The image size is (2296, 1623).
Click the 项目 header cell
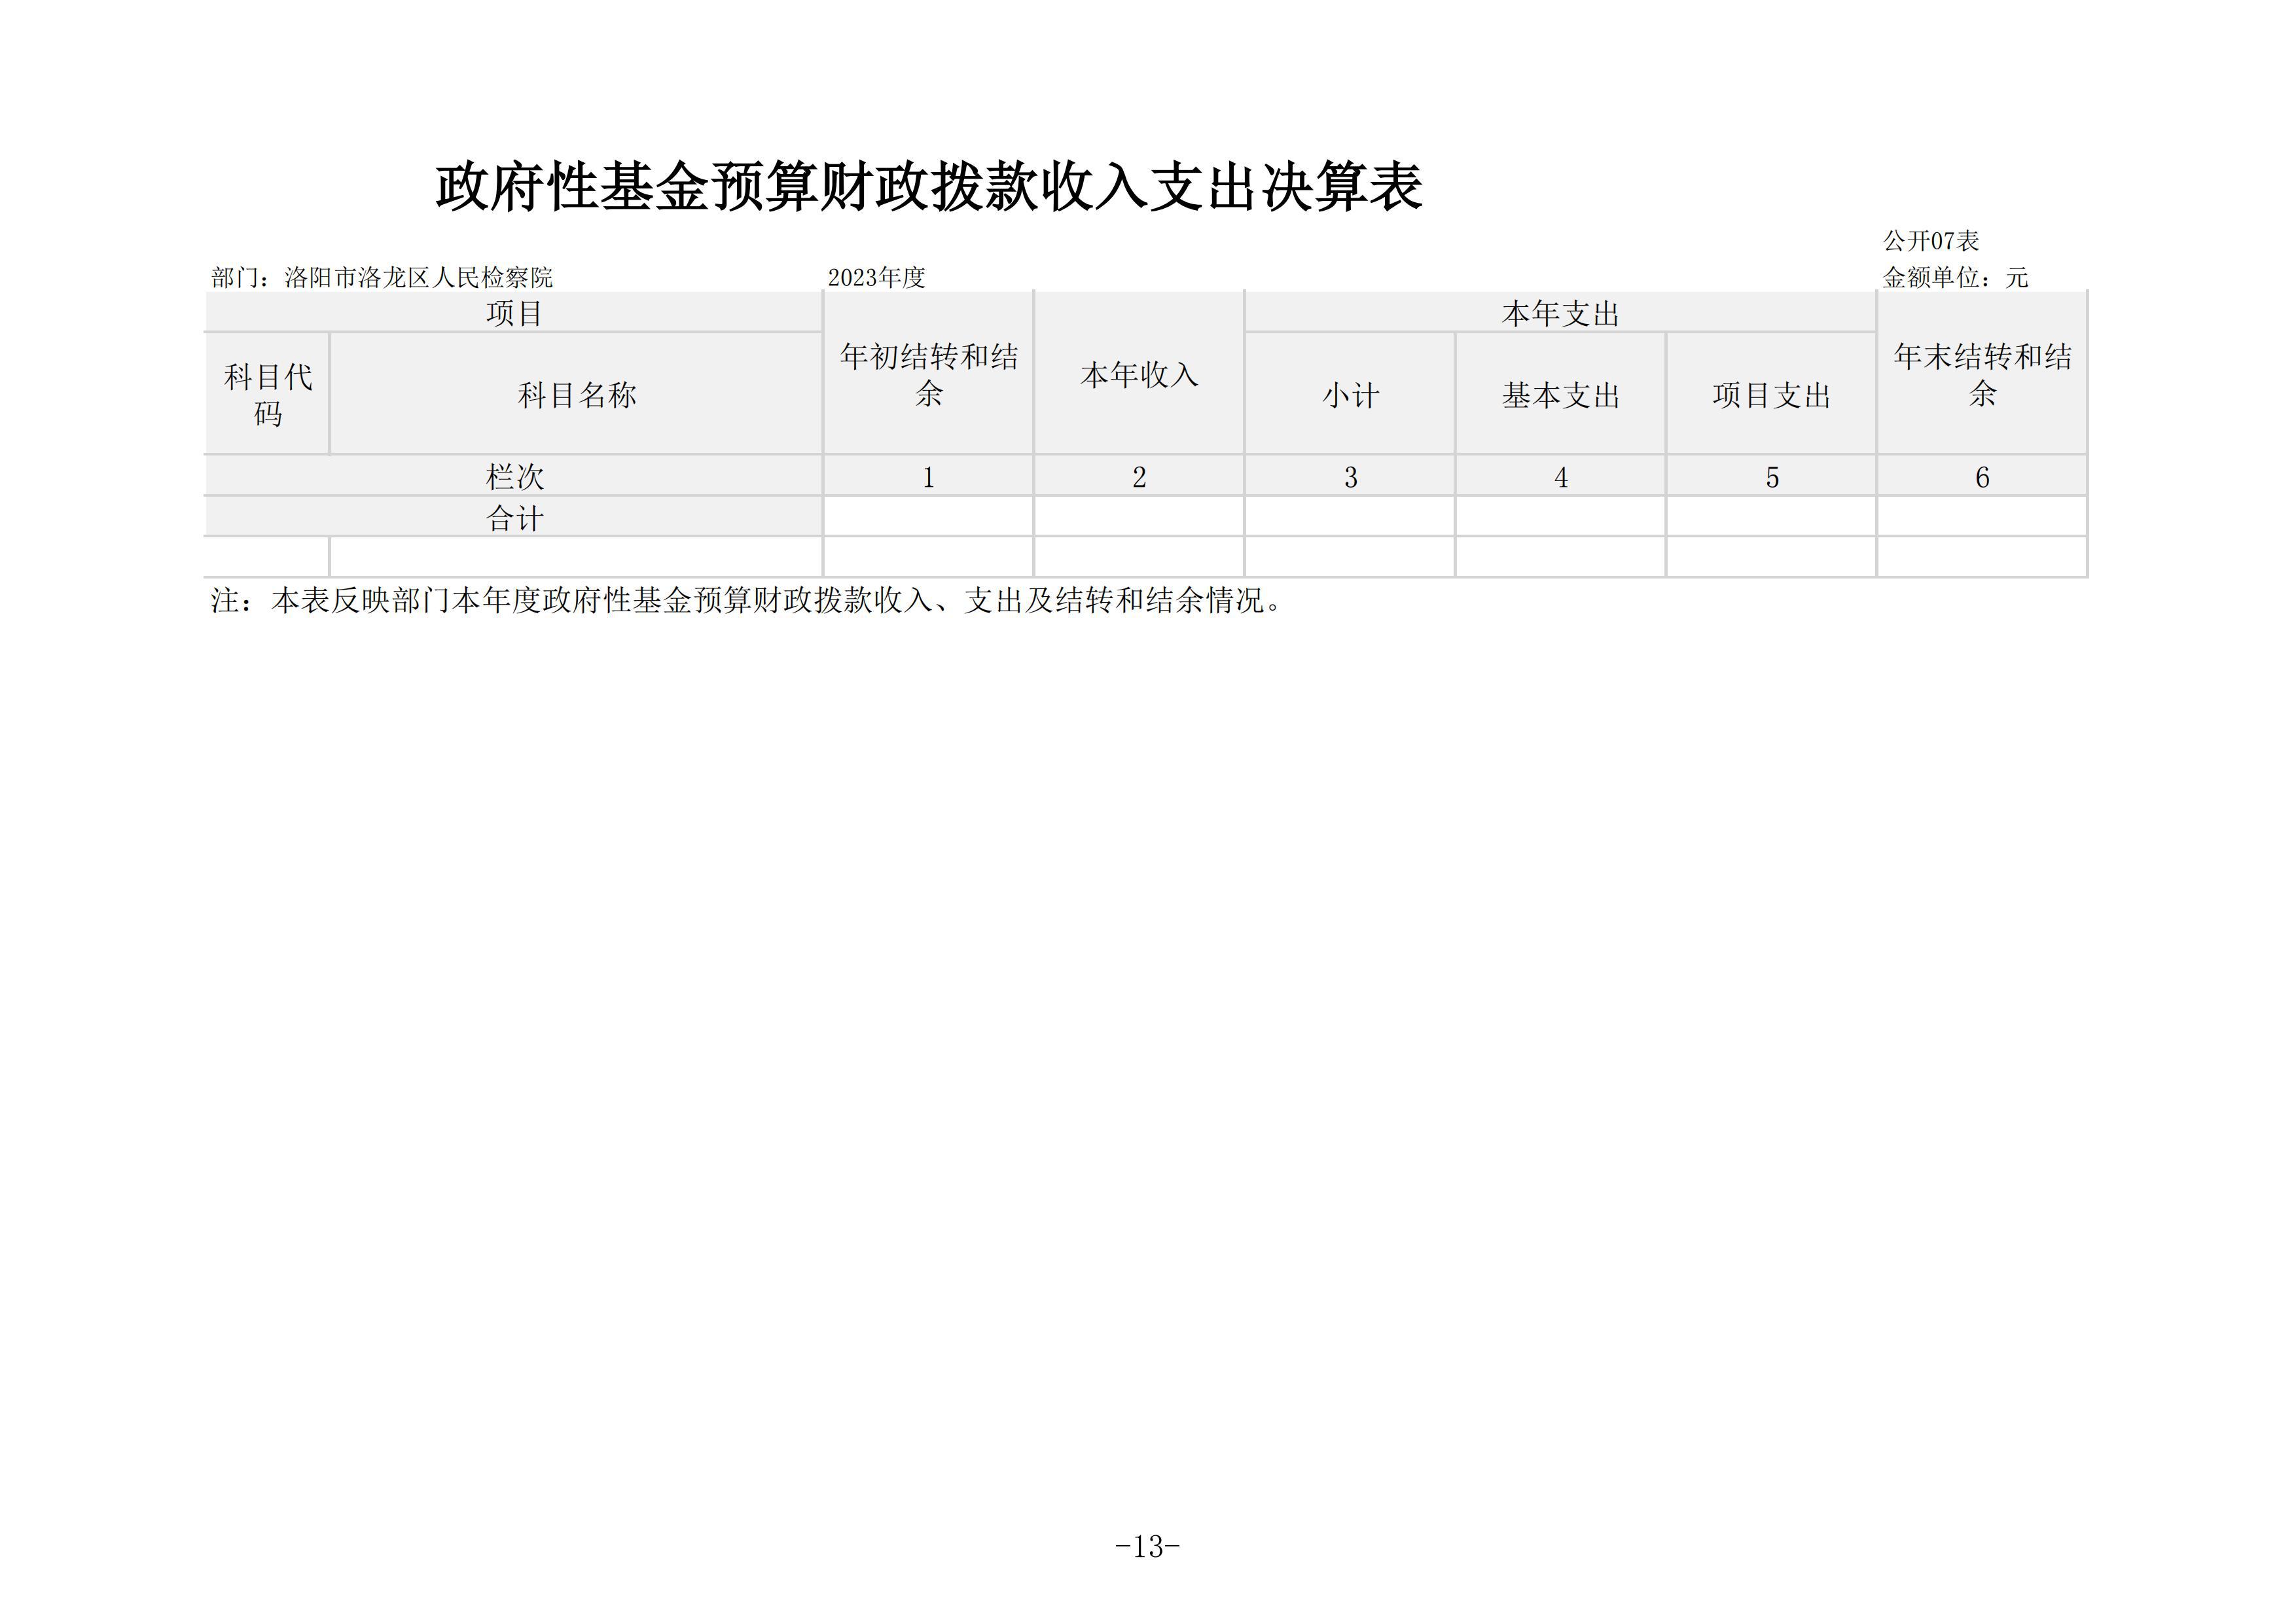(x=514, y=313)
